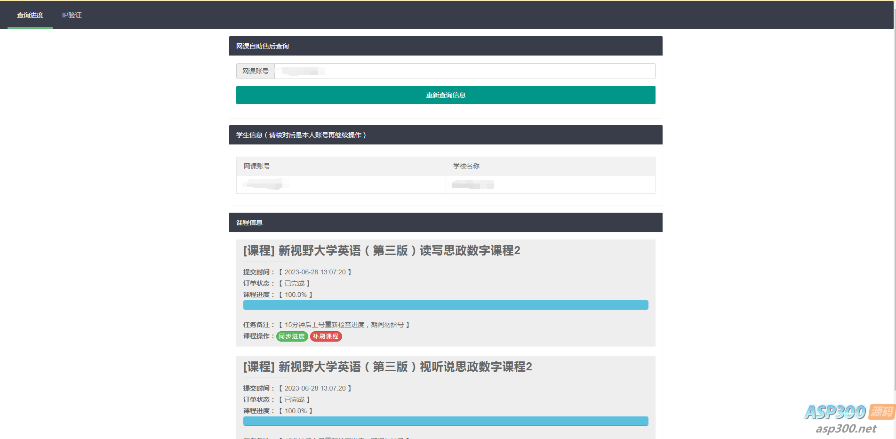Viewport: 896px width, 439px height.
Task: Click the 学生信息 panel header
Action: click(446, 135)
